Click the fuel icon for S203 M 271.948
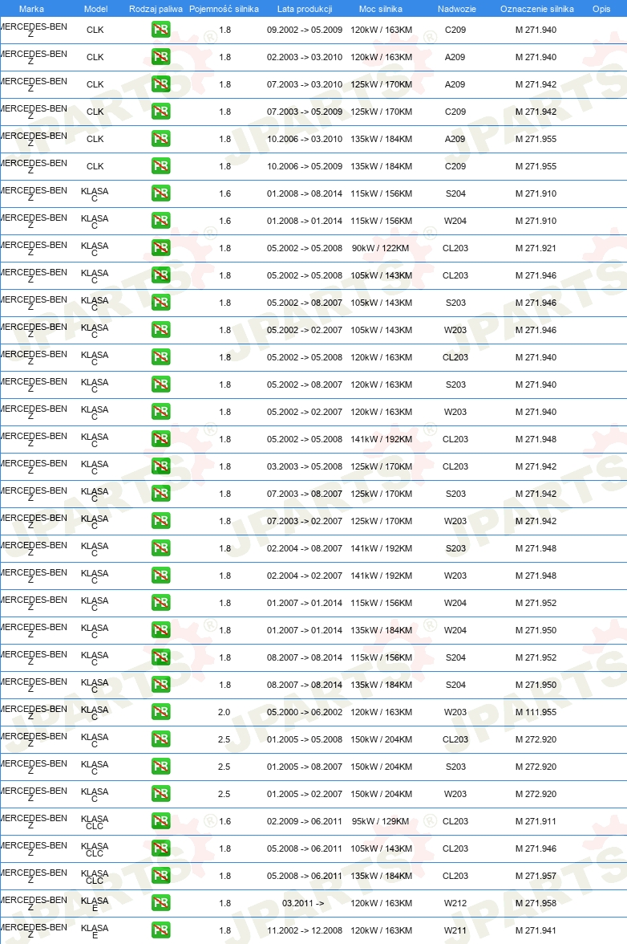The width and height of the screenshot is (627, 944). pyautogui.click(x=160, y=547)
